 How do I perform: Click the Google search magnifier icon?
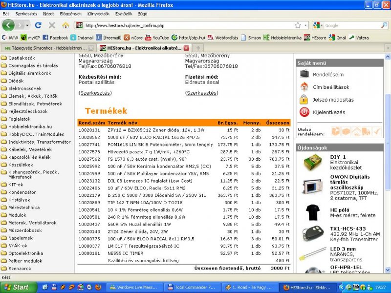point(384,25)
